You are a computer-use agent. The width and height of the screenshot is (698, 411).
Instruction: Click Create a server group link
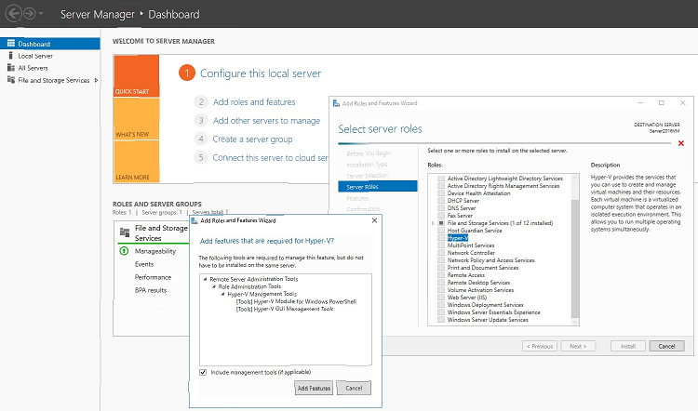pyautogui.click(x=252, y=139)
